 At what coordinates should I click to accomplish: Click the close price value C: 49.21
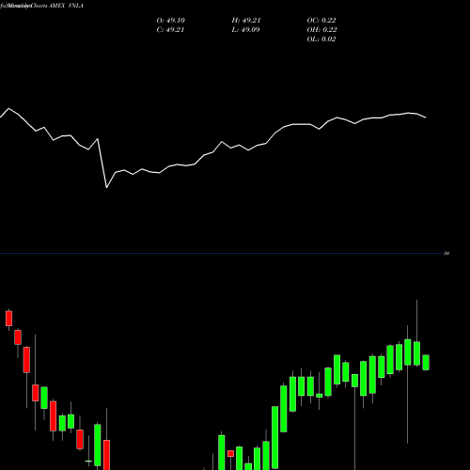pyautogui.click(x=170, y=30)
